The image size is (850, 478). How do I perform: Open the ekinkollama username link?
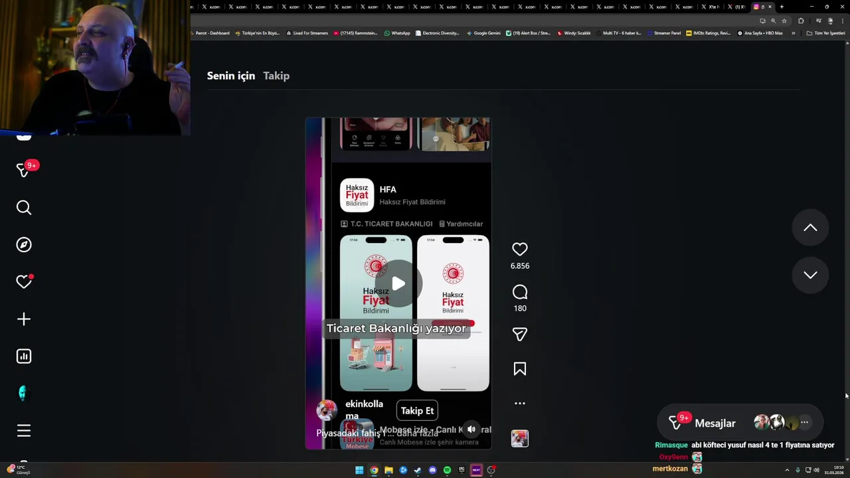pos(364,410)
